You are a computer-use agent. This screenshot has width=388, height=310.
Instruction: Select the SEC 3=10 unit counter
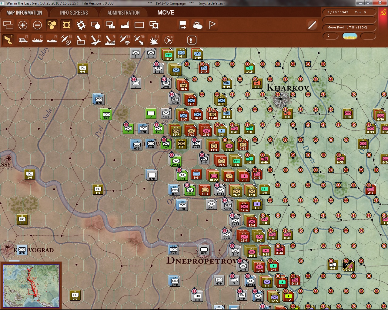point(175,99)
